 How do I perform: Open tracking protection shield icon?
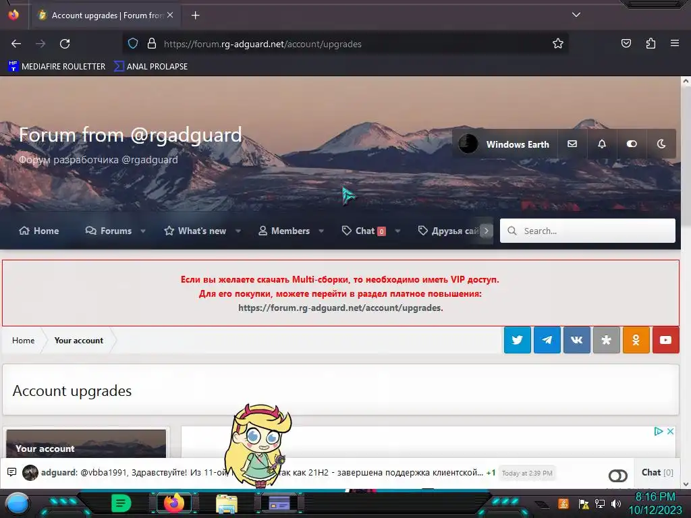click(x=133, y=43)
